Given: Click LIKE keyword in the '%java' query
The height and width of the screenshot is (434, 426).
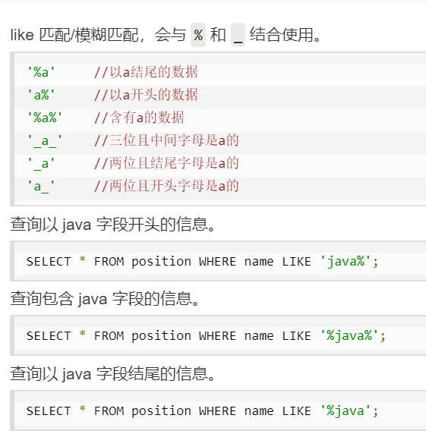Looking at the screenshot, I should [x=296, y=411].
